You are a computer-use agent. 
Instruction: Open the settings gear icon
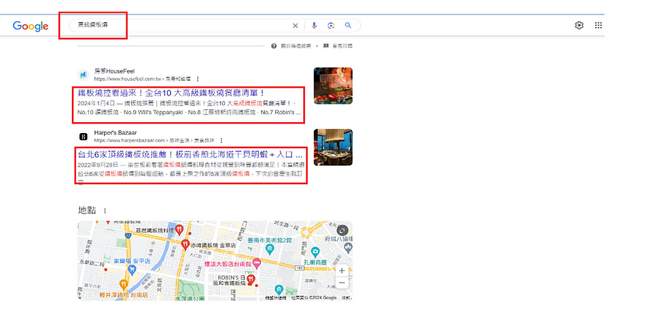tap(579, 26)
